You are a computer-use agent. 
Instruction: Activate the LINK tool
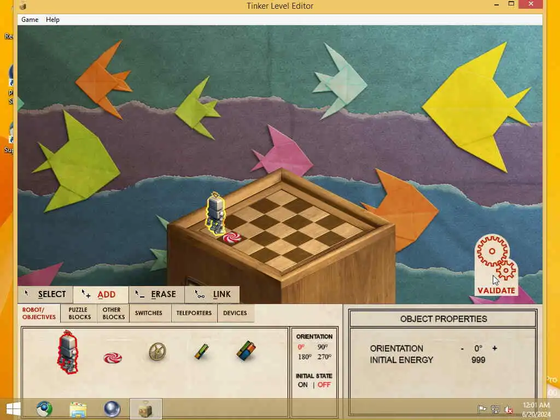click(212, 294)
